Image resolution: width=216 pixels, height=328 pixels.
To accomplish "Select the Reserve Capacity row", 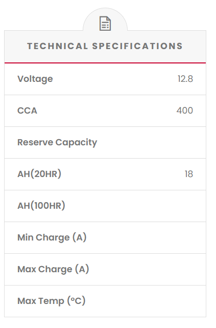I will tap(105, 142).
